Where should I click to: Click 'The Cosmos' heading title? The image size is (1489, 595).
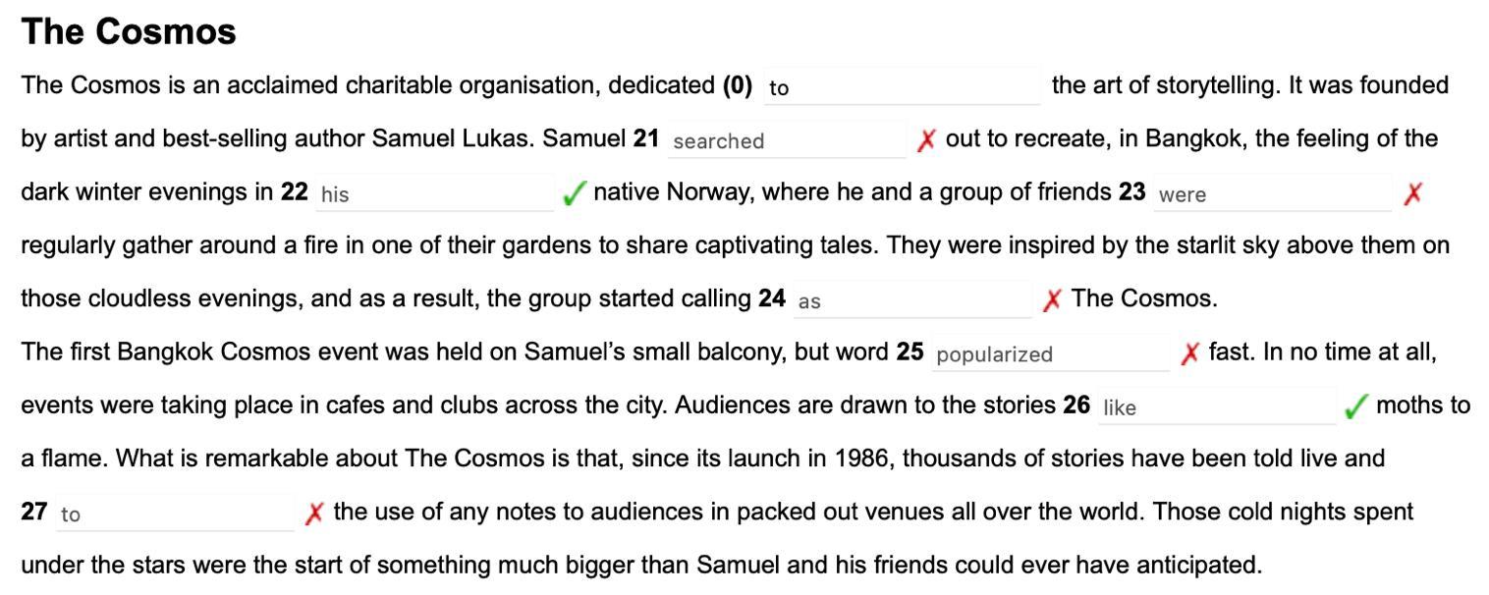(x=129, y=32)
